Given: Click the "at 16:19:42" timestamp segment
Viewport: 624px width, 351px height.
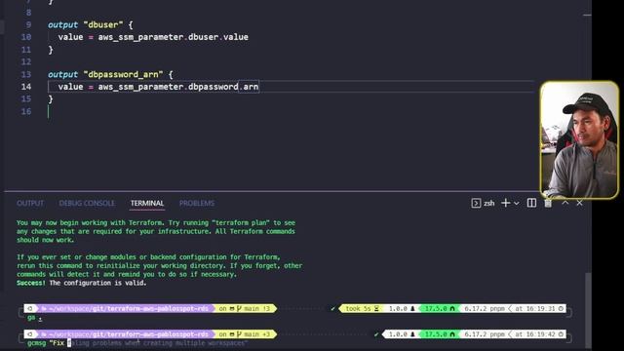Looking at the screenshot, I should [x=538, y=334].
